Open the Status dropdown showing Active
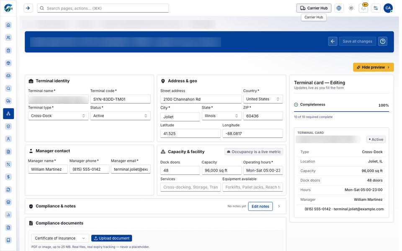 [120, 116]
